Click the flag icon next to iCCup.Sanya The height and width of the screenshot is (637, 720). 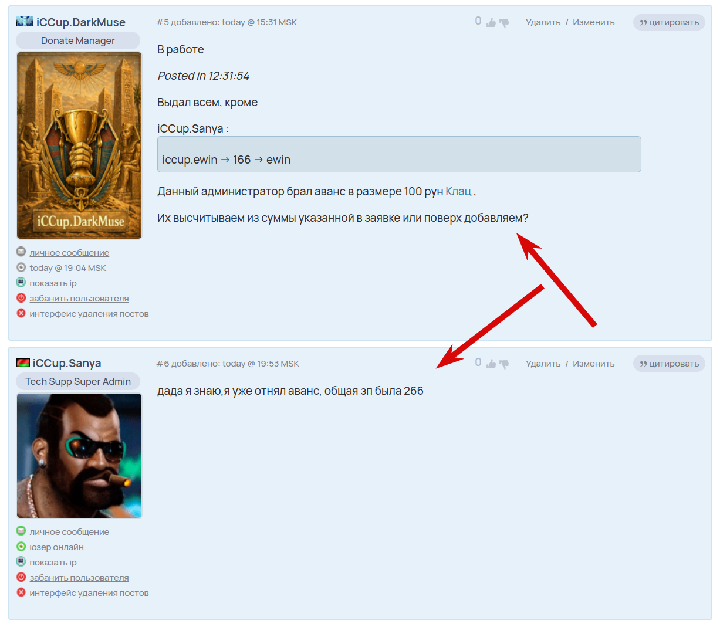coord(23,363)
